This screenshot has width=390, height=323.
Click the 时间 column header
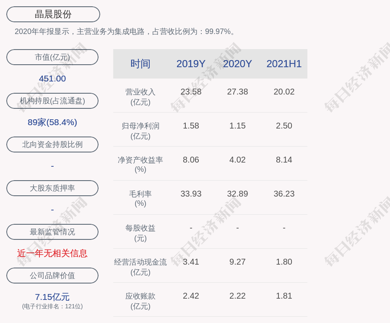pos(140,64)
